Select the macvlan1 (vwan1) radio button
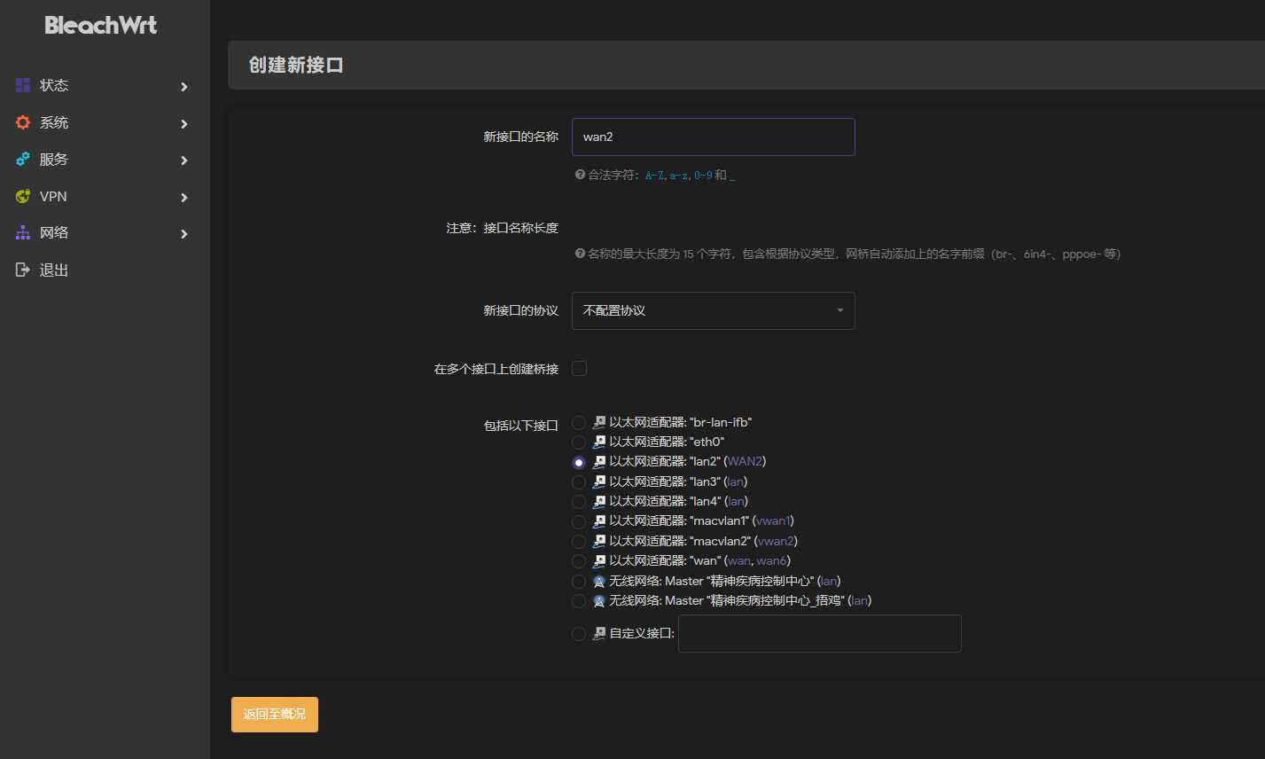1265x759 pixels. point(579,521)
